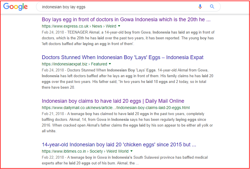The width and height of the screenshot is (250, 169).
Task: Click the Google logo
Action: coord(16,7)
